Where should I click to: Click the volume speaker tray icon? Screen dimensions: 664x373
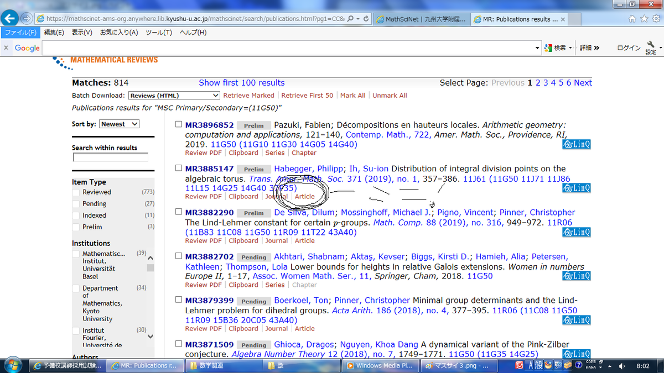point(622,365)
